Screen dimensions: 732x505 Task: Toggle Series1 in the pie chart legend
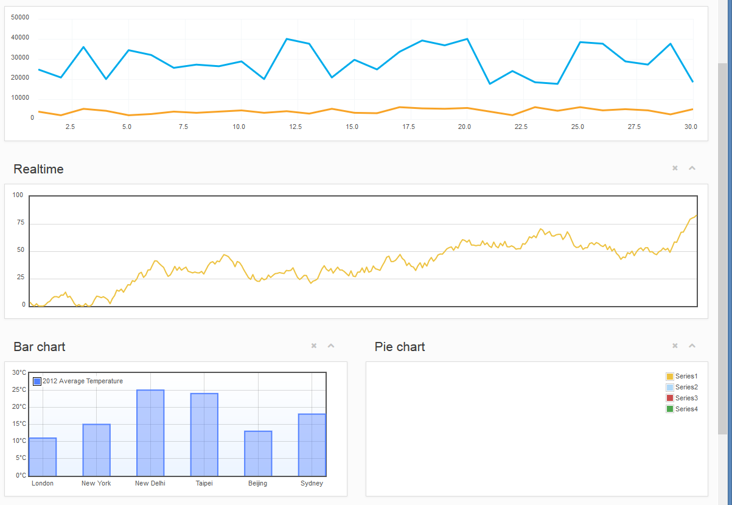pos(670,376)
